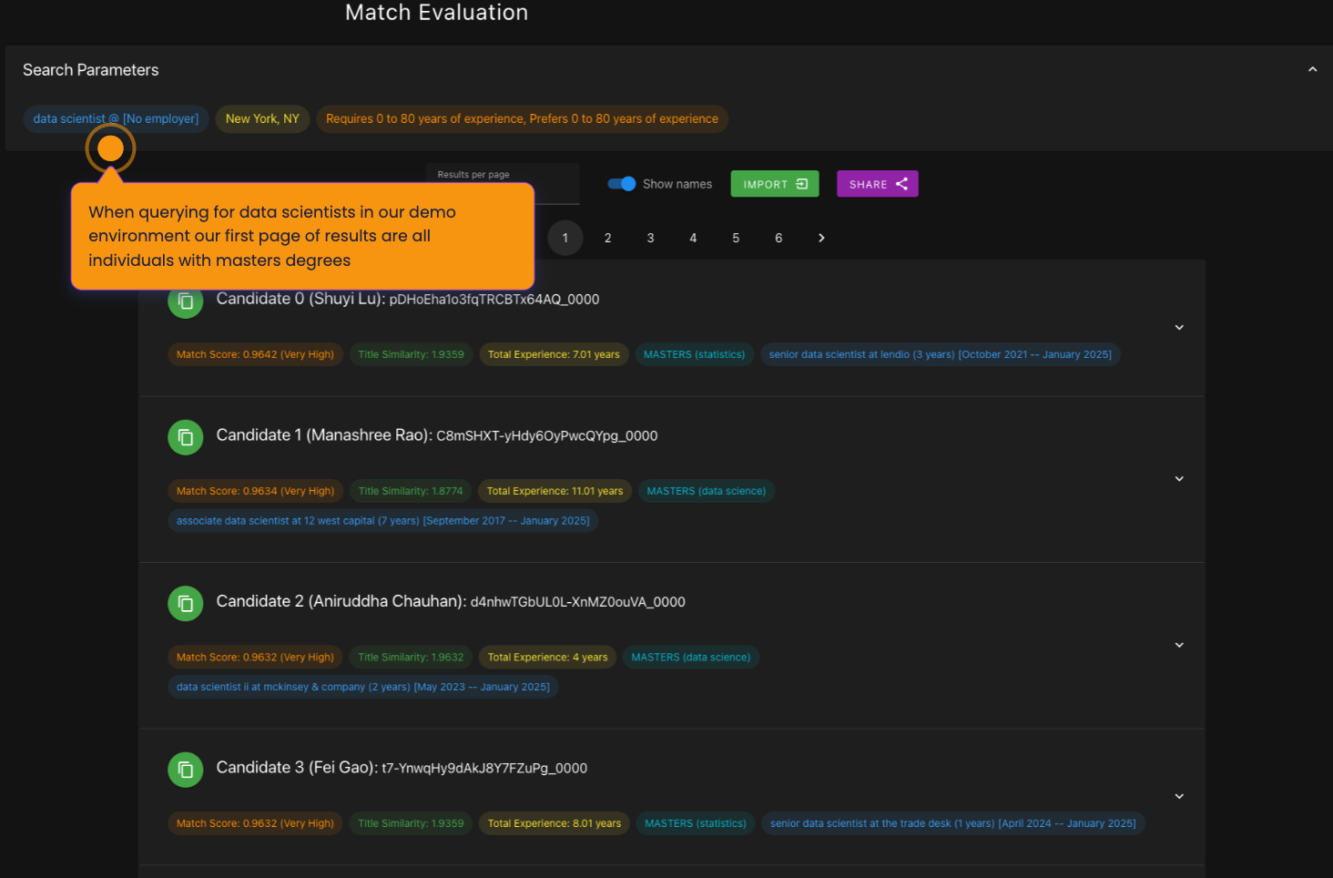
Task: Go to results page 6
Action: pyautogui.click(x=778, y=238)
